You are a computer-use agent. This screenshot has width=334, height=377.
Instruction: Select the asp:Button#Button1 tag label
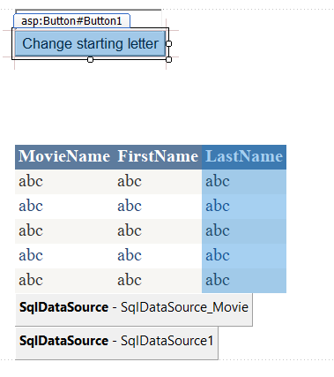click(x=71, y=21)
